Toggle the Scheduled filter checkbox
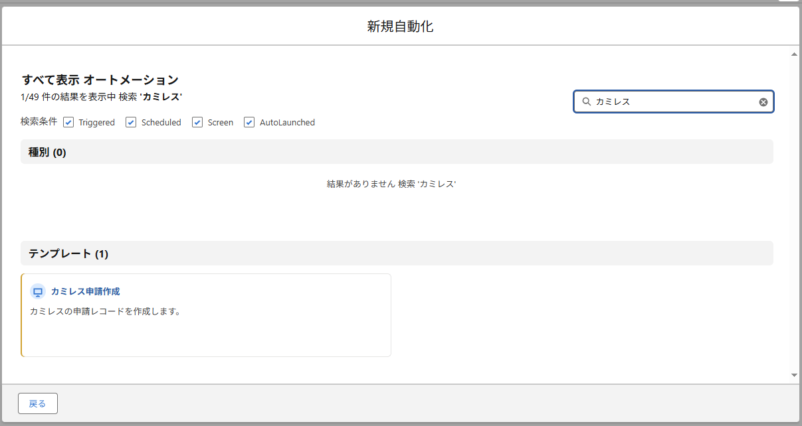This screenshot has width=802, height=426. click(131, 122)
